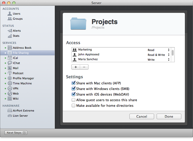
Task: Open the Next Steps dropdown
Action: 16,133
